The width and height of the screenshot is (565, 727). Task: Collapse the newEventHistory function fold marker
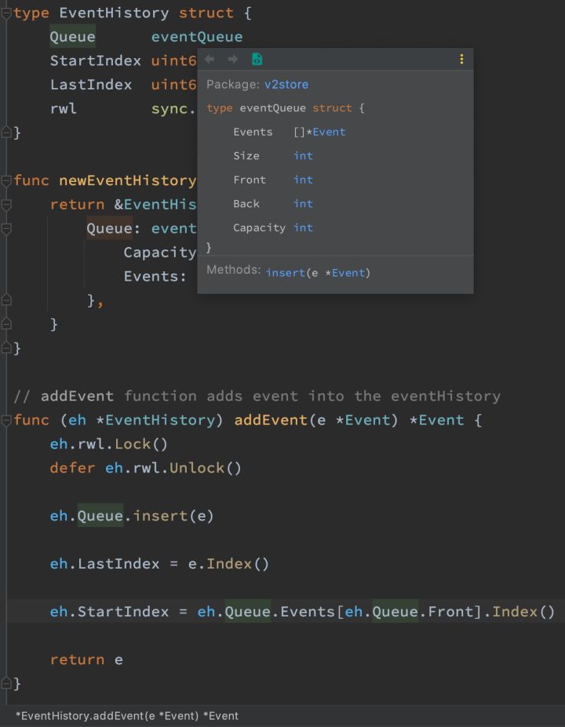click(6, 180)
